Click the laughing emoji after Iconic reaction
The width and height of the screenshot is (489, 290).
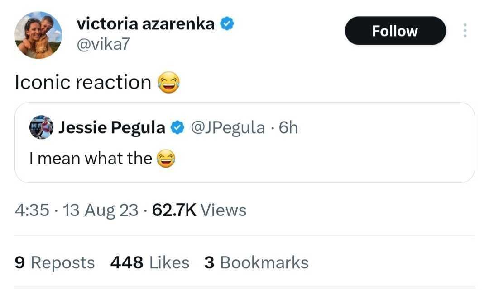pos(168,84)
